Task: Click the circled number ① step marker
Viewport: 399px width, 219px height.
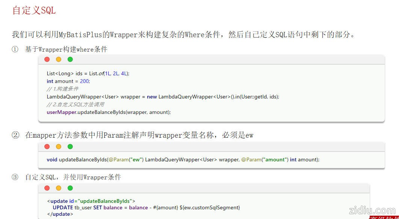Action: click(x=15, y=49)
